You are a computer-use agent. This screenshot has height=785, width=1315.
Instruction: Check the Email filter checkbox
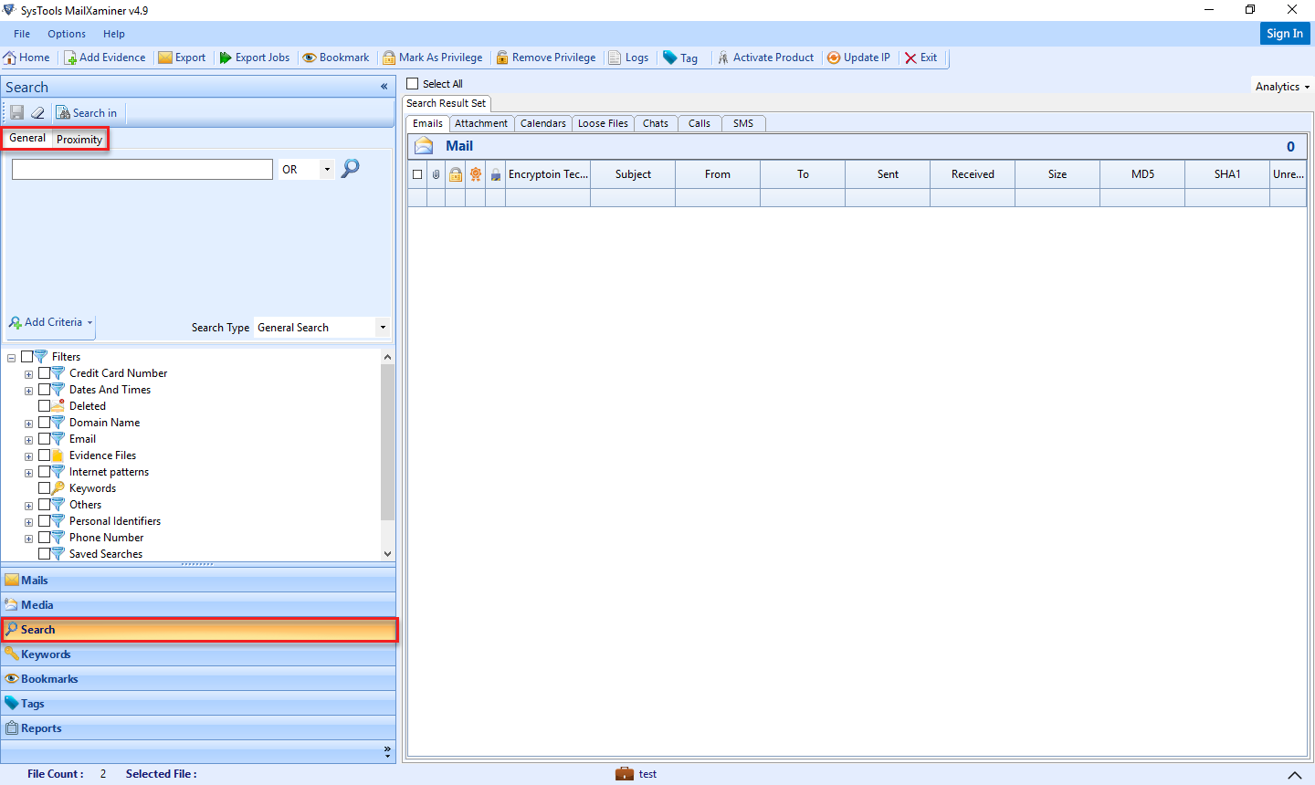pyautogui.click(x=44, y=438)
